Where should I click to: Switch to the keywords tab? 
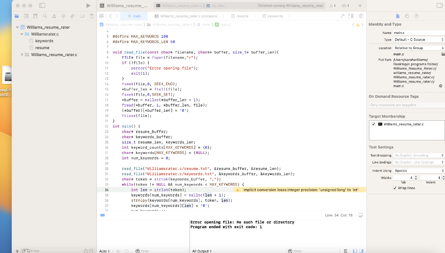pos(272,16)
